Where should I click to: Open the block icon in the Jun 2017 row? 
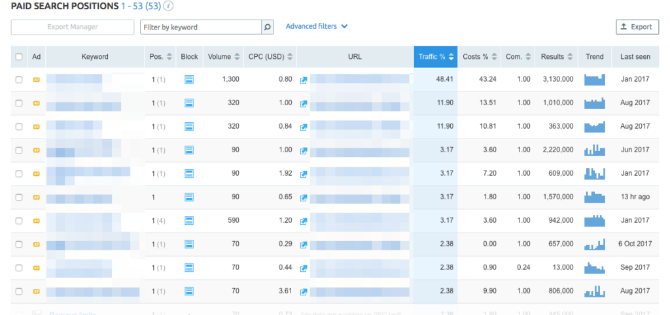[x=189, y=150]
